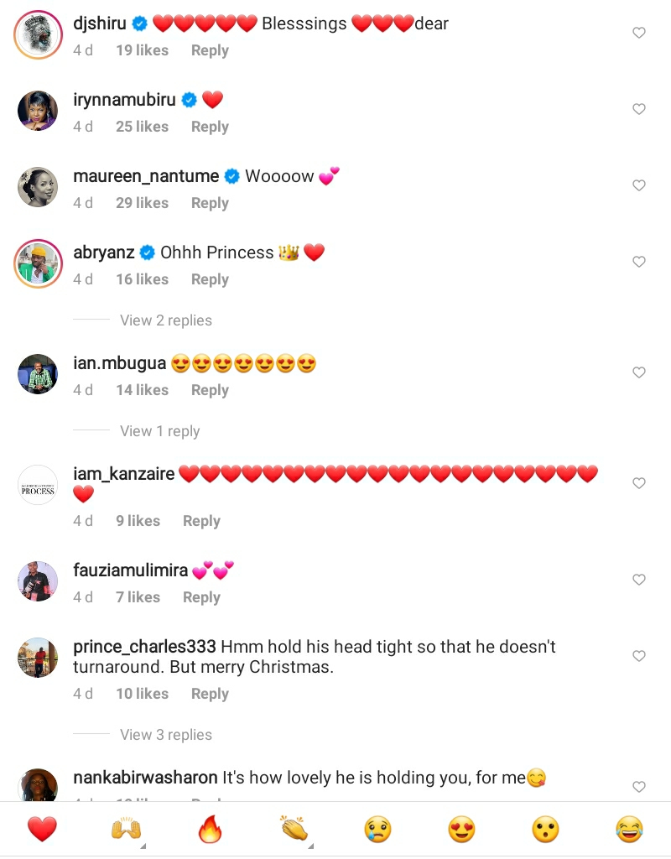Open iam_kanzaire's profile picture
Viewport: 671px width, 859px height.
point(38,486)
